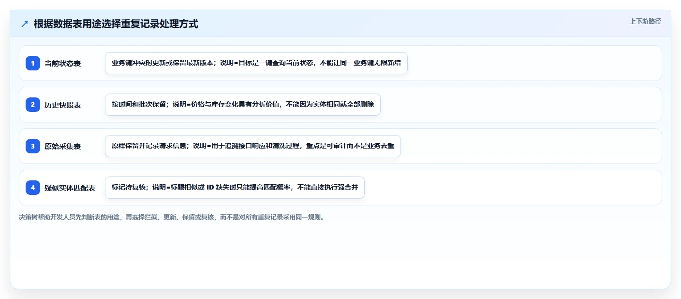
Task: Select the 原始采集表 label
Action: point(62,146)
